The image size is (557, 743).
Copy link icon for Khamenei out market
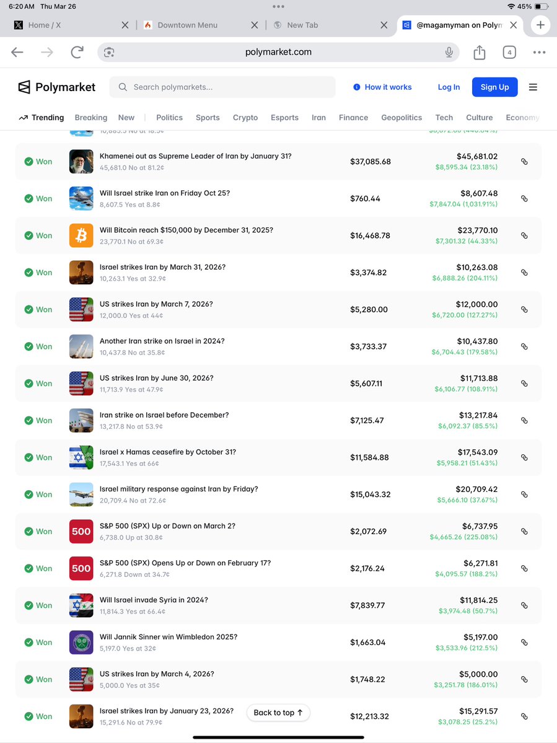(524, 162)
